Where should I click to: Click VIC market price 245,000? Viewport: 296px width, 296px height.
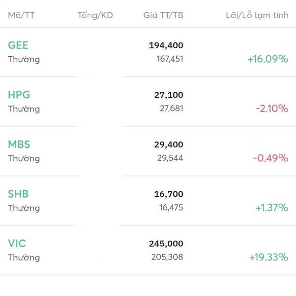click(x=166, y=243)
